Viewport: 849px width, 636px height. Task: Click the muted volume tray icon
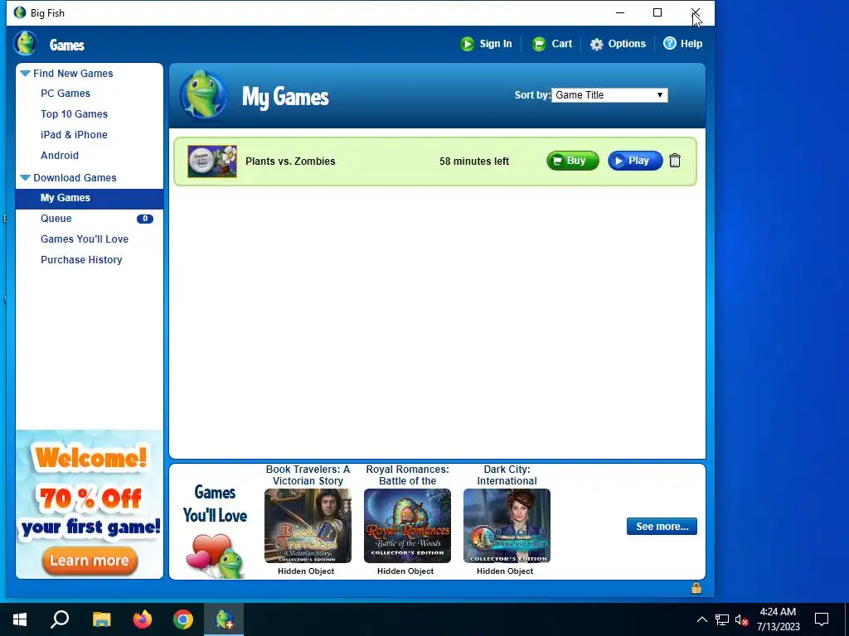coord(742,619)
